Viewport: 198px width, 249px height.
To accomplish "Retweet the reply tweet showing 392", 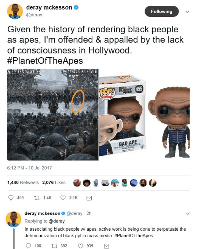I will pos(54,246).
